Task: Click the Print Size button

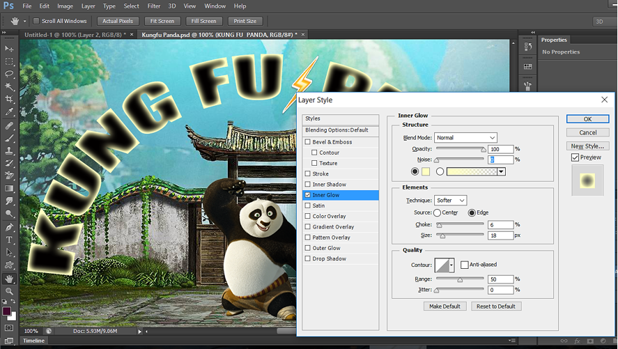Action: 245,22
